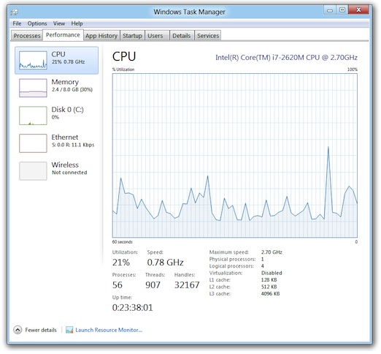Open the Options menu
The image size is (381, 354).
pos(37,23)
